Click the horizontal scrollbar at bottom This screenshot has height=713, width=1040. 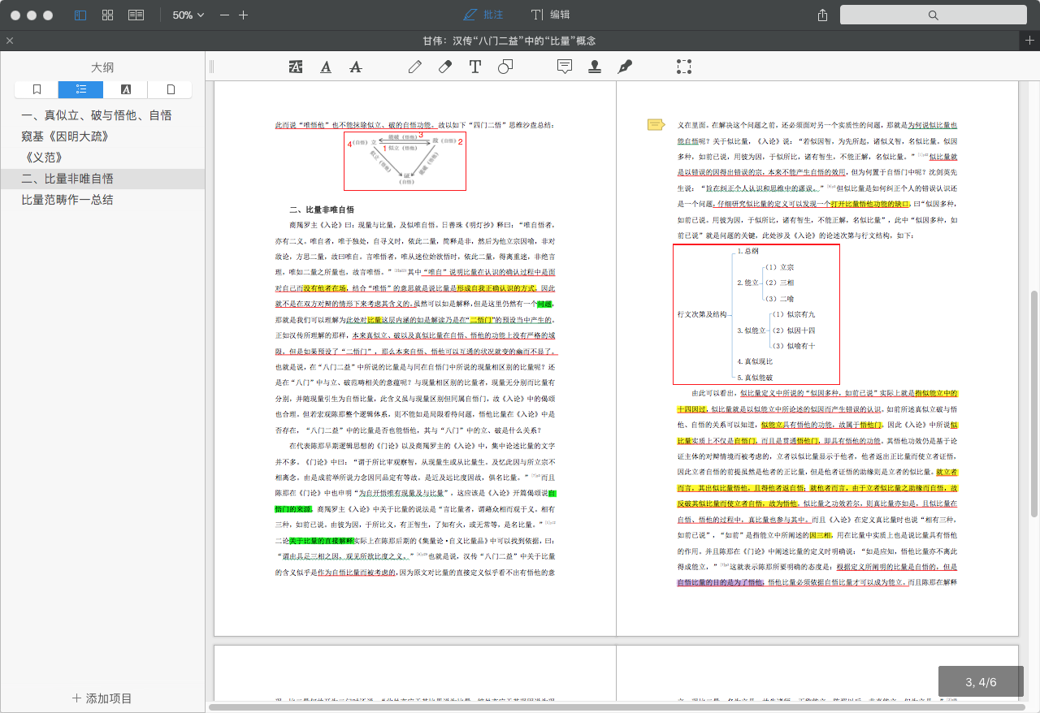(x=617, y=707)
